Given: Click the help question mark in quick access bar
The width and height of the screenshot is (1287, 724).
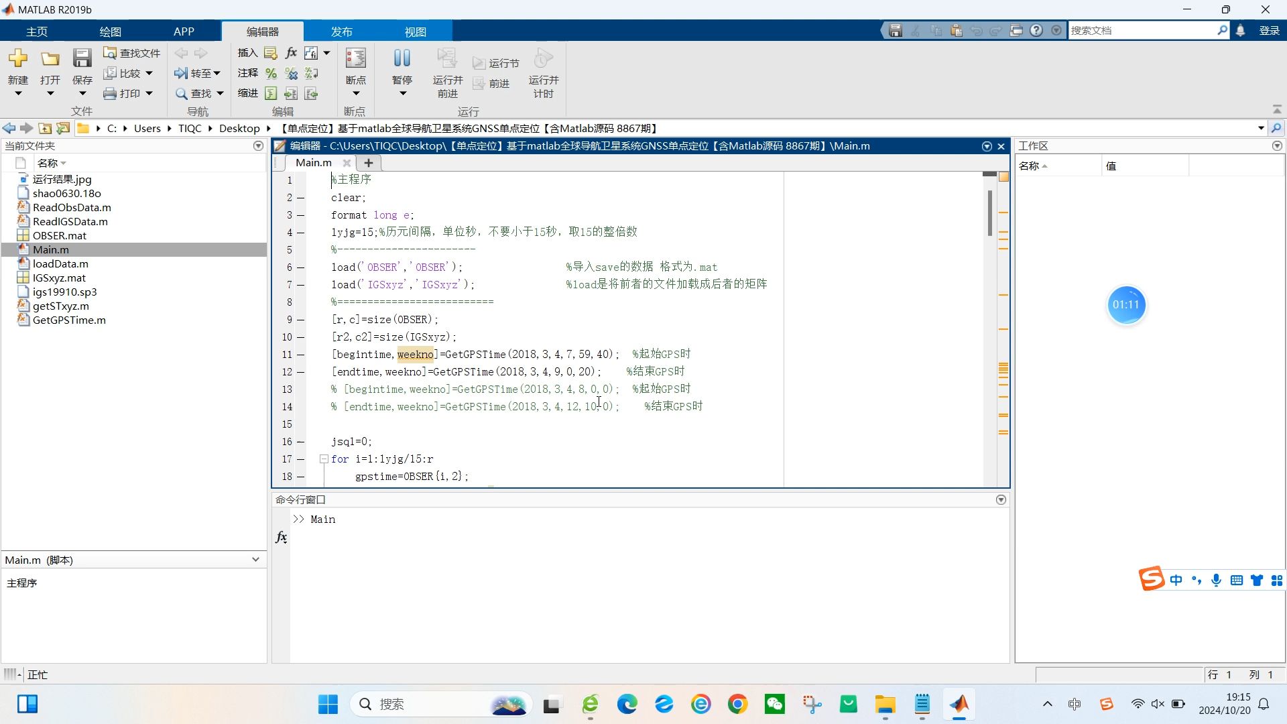Looking at the screenshot, I should pos(1036,30).
